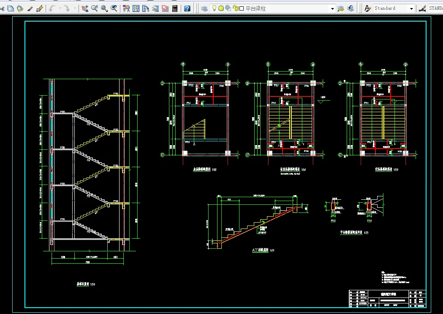This screenshot has width=443, height=314.
Task: Click the Zoom Previous tool
Action: coord(114,8)
